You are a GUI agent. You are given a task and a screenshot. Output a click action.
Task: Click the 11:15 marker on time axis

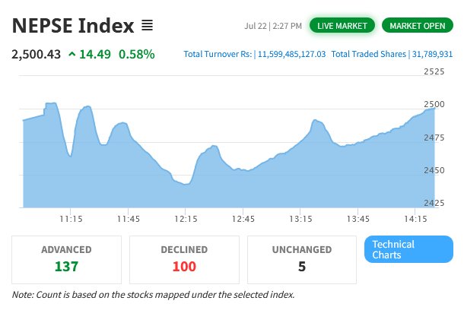pos(71,219)
